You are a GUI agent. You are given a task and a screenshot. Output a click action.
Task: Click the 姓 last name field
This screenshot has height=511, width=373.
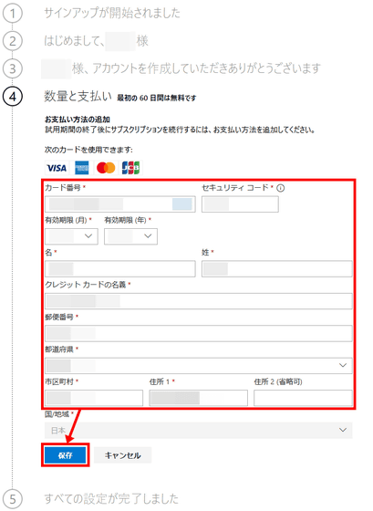[277, 269]
